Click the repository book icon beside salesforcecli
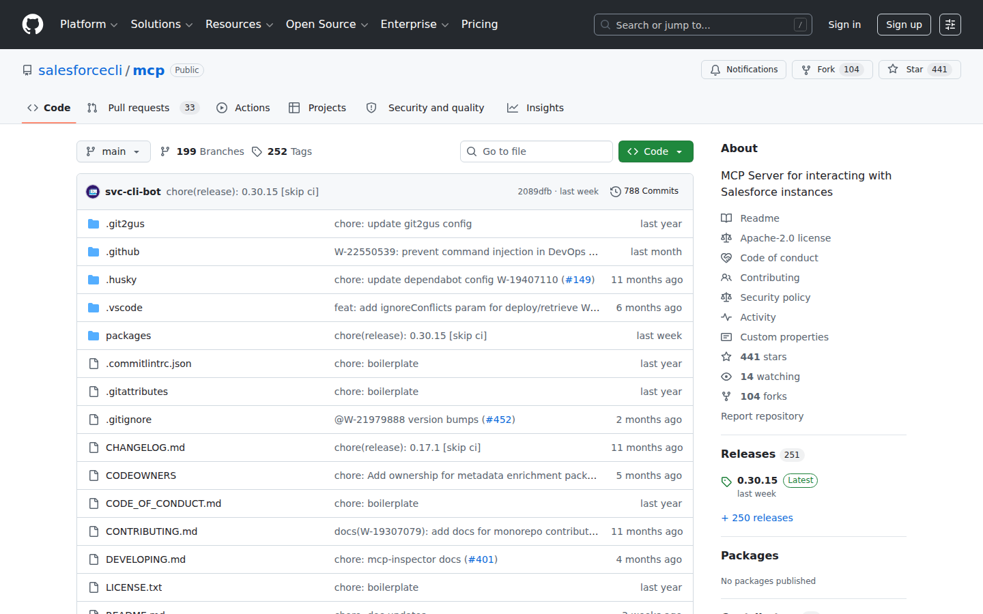983x614 pixels. (x=27, y=70)
